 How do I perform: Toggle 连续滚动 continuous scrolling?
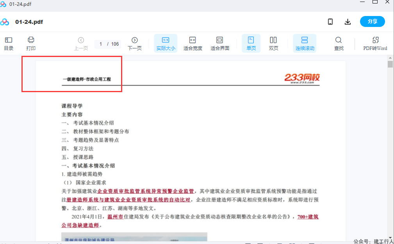[x=305, y=43]
